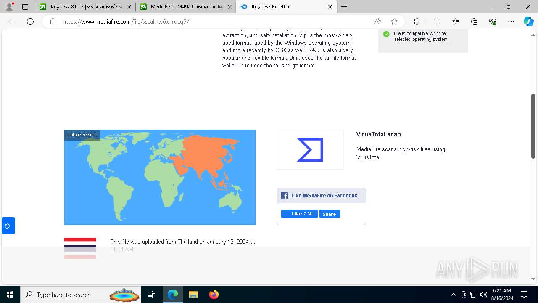The image size is (538, 303).
Task: Add this page to favorites
Action: (394, 21)
